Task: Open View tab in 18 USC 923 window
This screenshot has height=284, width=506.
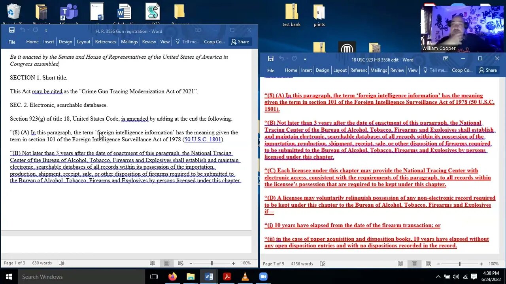Action: pos(413,70)
